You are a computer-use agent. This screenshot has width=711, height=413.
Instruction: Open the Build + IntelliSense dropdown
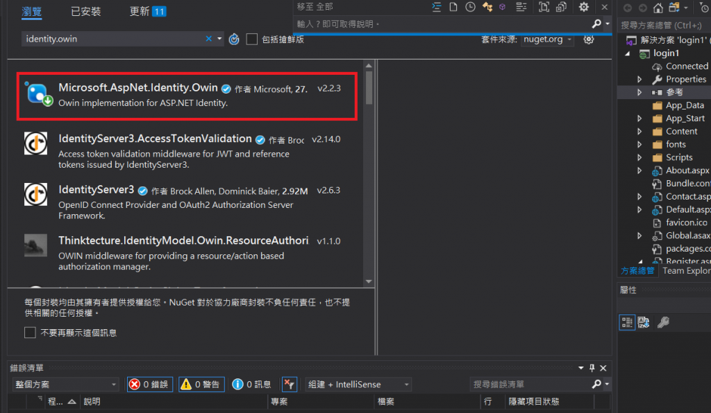click(x=358, y=384)
